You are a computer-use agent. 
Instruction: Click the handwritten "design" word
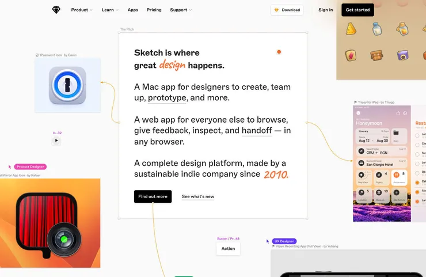[172, 66]
